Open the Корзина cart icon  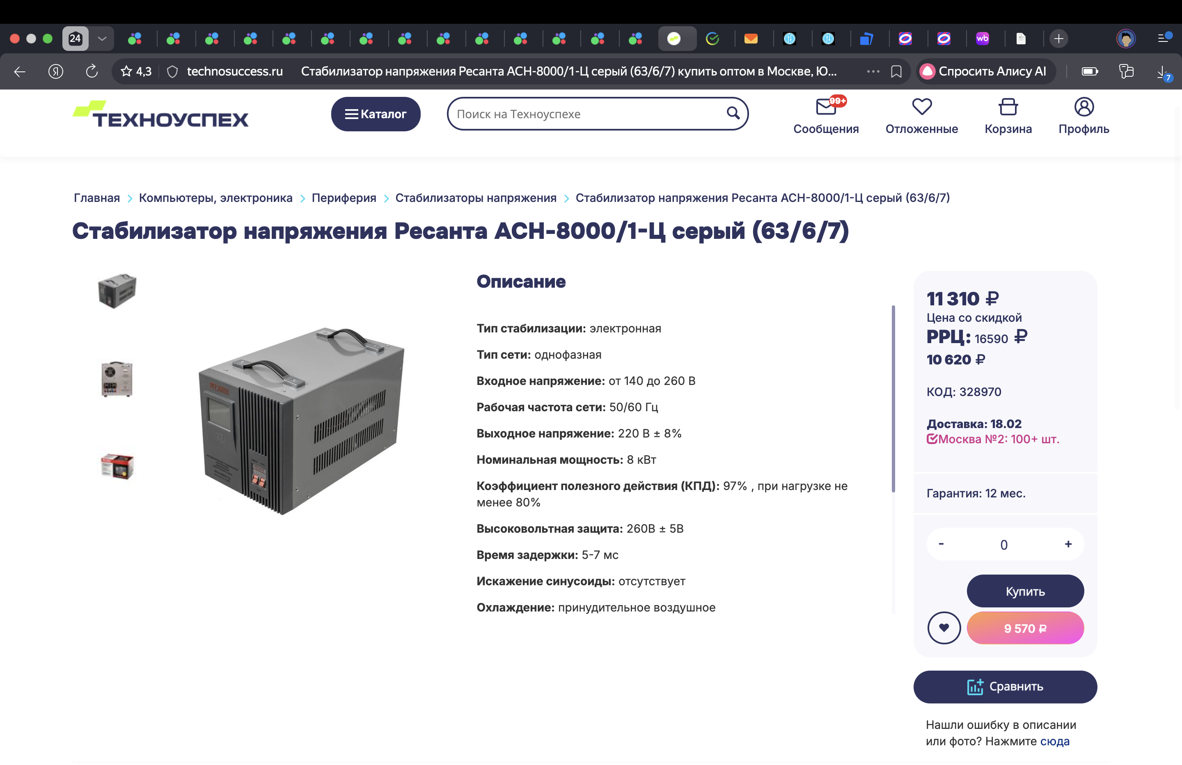(x=1008, y=106)
